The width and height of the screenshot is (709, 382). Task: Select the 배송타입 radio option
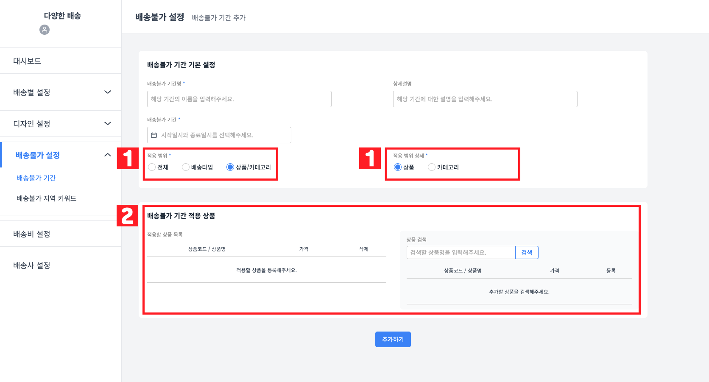tap(185, 167)
